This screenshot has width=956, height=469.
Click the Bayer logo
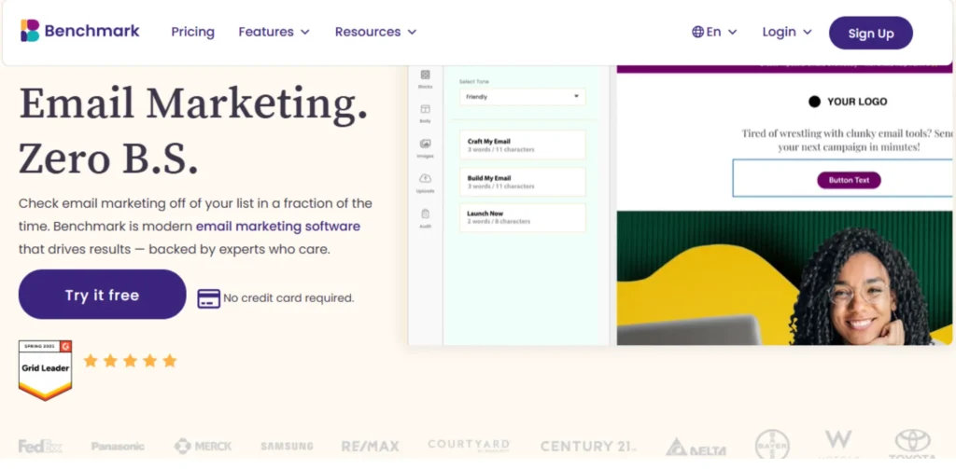772,446
